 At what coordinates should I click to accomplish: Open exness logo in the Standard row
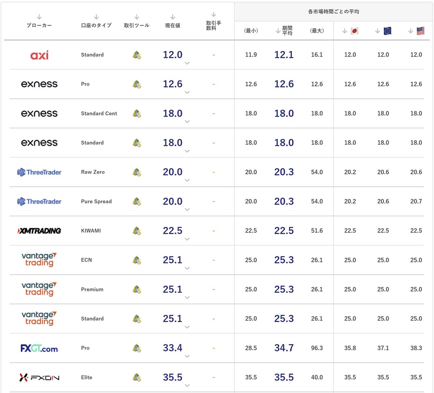(39, 143)
